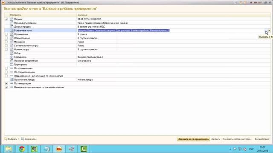Enable the Сегмент номенклатуры filter checkbox

click(x=6, y=45)
